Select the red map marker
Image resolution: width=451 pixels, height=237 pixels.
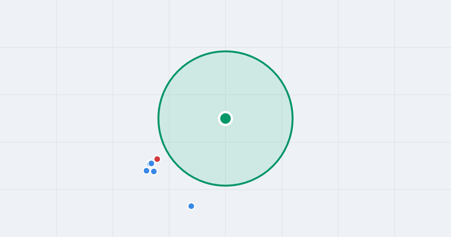[157, 159]
